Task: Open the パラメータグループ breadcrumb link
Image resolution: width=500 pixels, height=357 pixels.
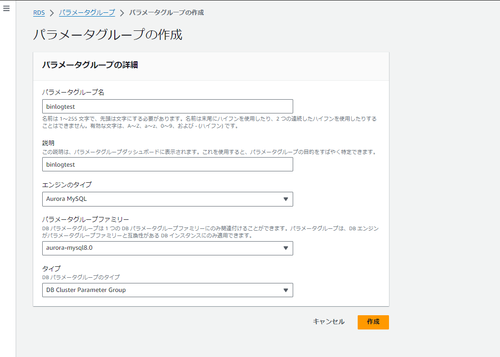Action: 86,12
